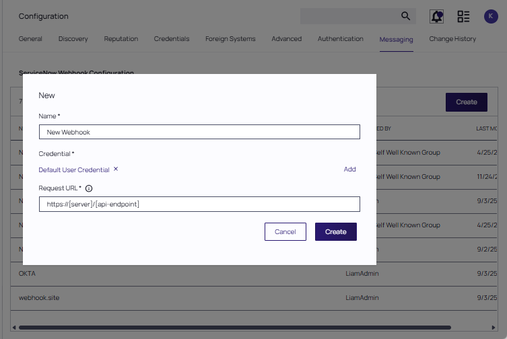The width and height of the screenshot is (507, 339).
Task: Click the horizontal scrollbar at bottom
Action: (256, 328)
